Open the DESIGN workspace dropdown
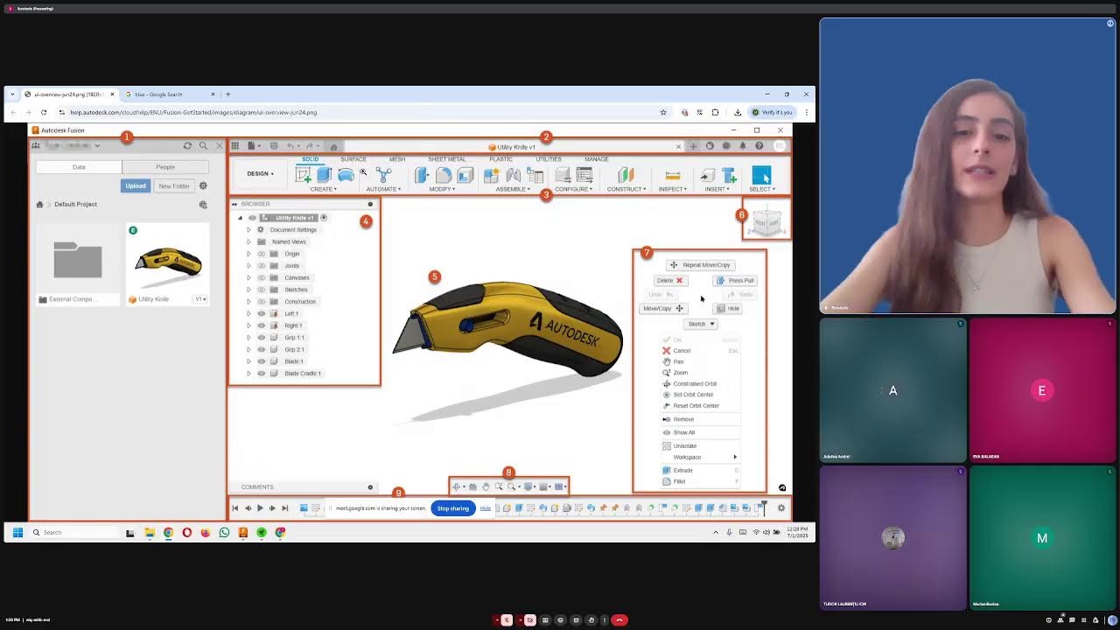1120x630 pixels. tap(260, 173)
